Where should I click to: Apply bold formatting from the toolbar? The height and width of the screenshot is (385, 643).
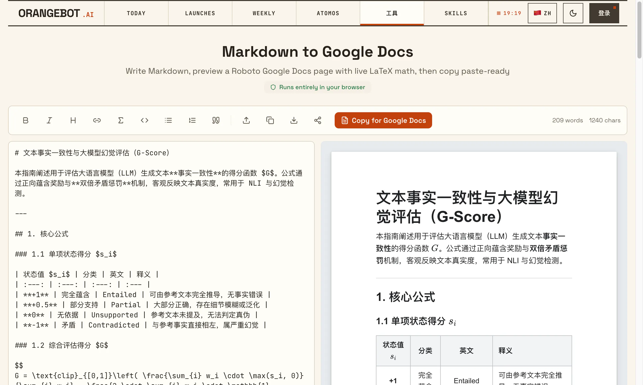click(25, 120)
